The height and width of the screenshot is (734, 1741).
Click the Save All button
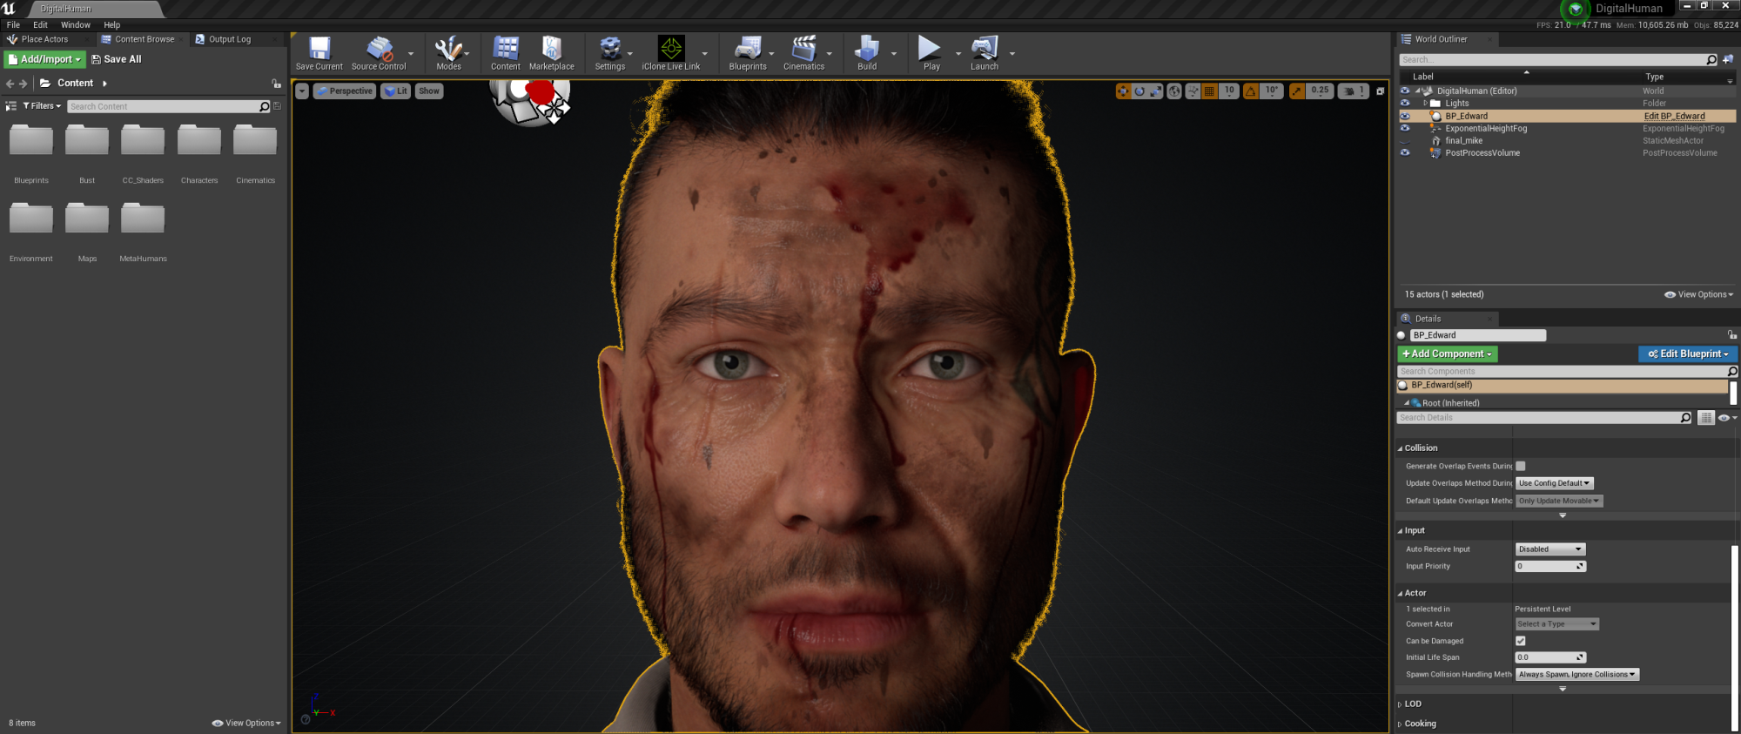pyautogui.click(x=117, y=59)
